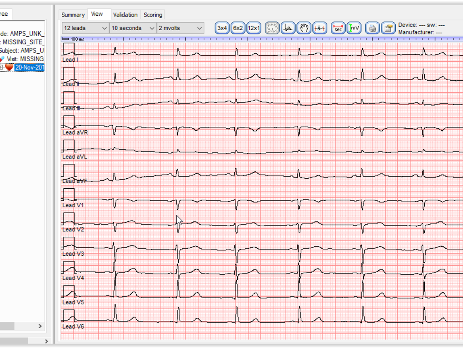Open the '12 leads' dropdown
The height and width of the screenshot is (348, 463).
tap(85, 28)
